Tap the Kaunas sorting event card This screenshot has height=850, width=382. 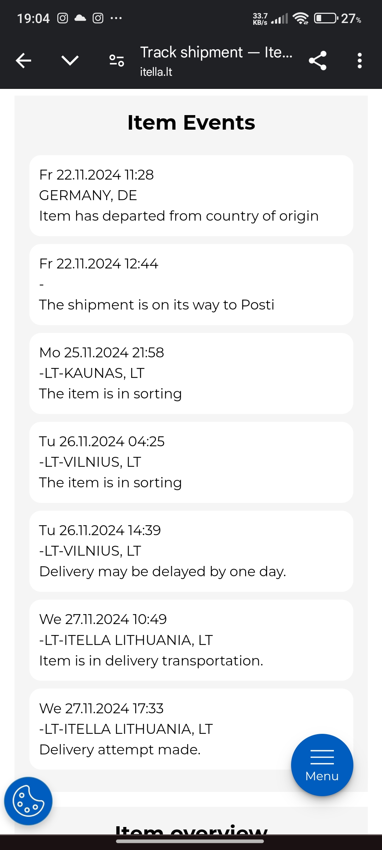point(191,373)
